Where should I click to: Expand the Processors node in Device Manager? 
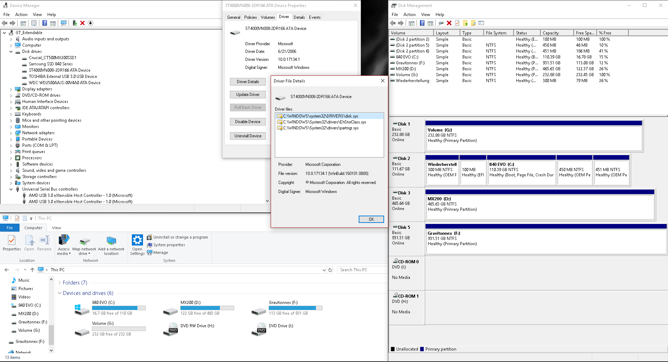(11, 158)
